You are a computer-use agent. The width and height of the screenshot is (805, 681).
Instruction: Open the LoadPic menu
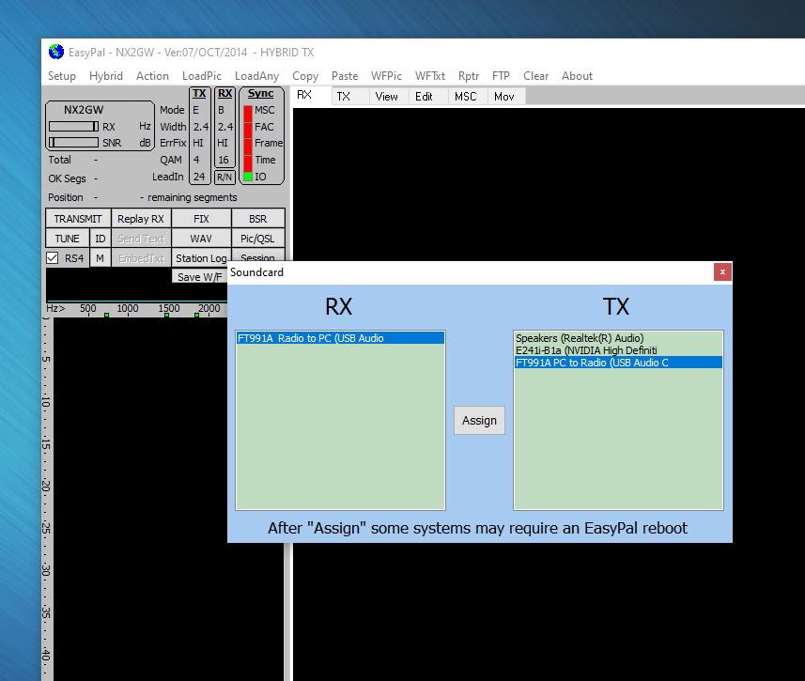point(201,76)
